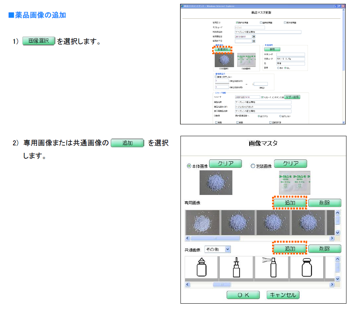Click the 判別用名称 text field
This screenshot has height=309, width=356.
coord(268,32)
